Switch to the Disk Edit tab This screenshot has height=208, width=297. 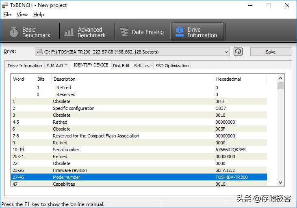[121, 66]
